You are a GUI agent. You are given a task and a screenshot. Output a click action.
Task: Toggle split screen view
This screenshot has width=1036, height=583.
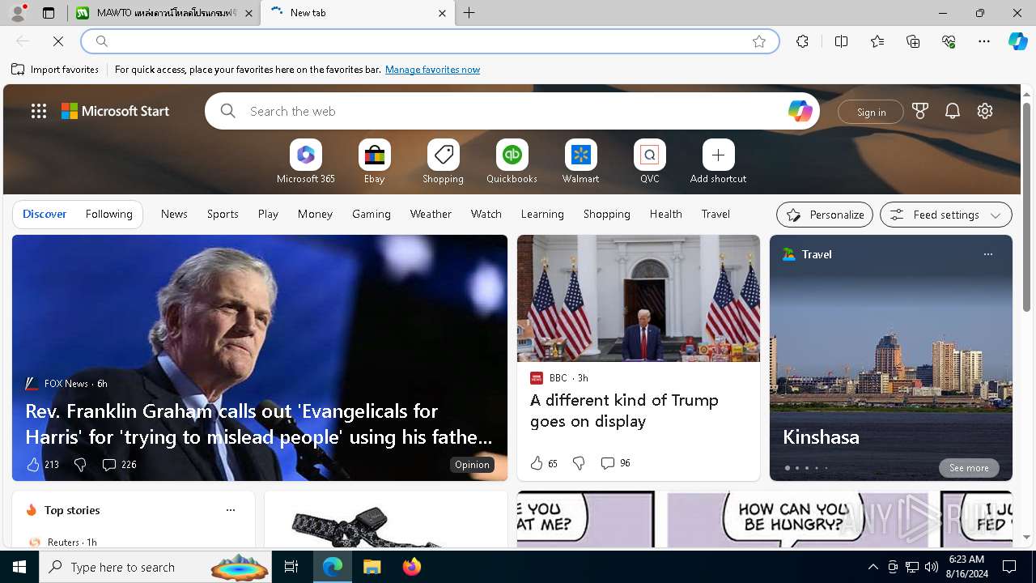[841, 41]
